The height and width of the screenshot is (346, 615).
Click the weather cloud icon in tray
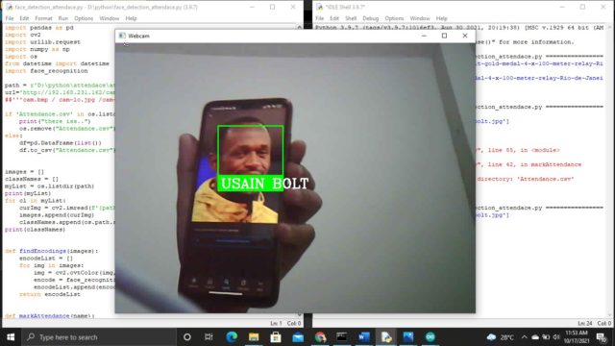tap(491, 337)
